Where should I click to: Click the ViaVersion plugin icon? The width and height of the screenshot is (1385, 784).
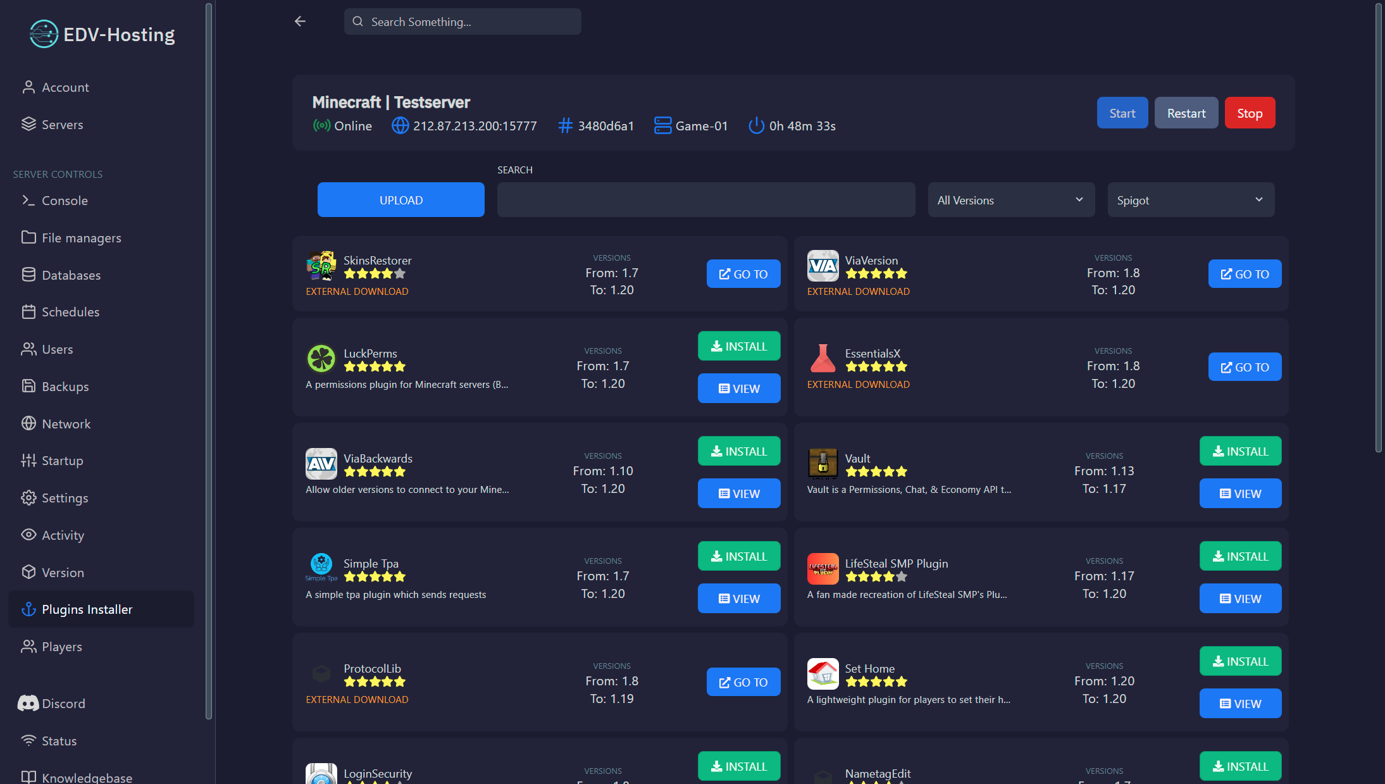[x=823, y=266]
